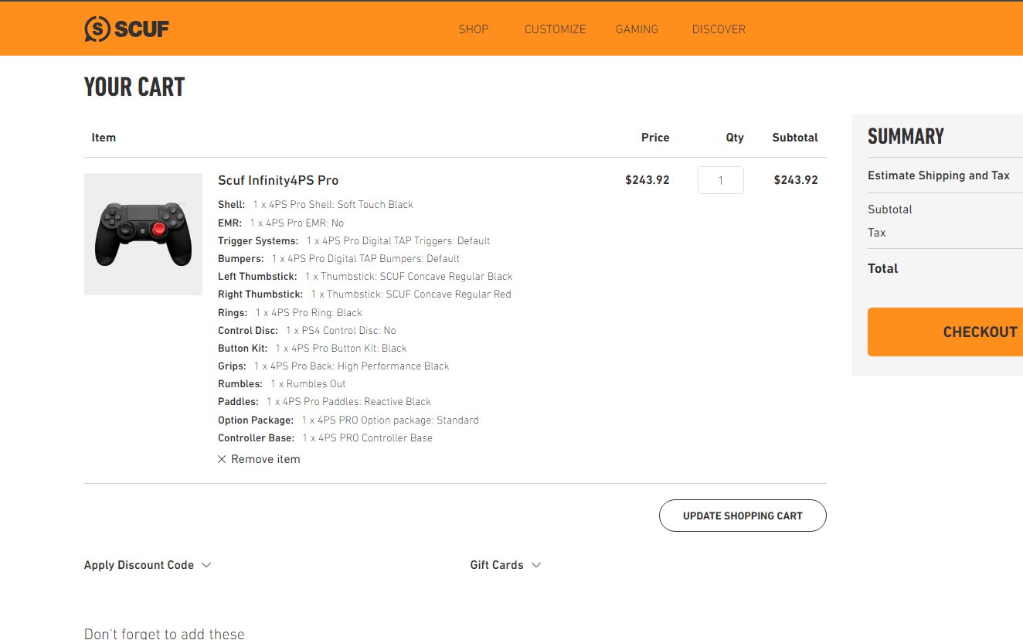Click the Rumbles Out option text

(308, 384)
